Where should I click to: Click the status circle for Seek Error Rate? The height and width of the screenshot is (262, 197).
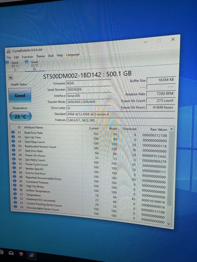click(14, 150)
